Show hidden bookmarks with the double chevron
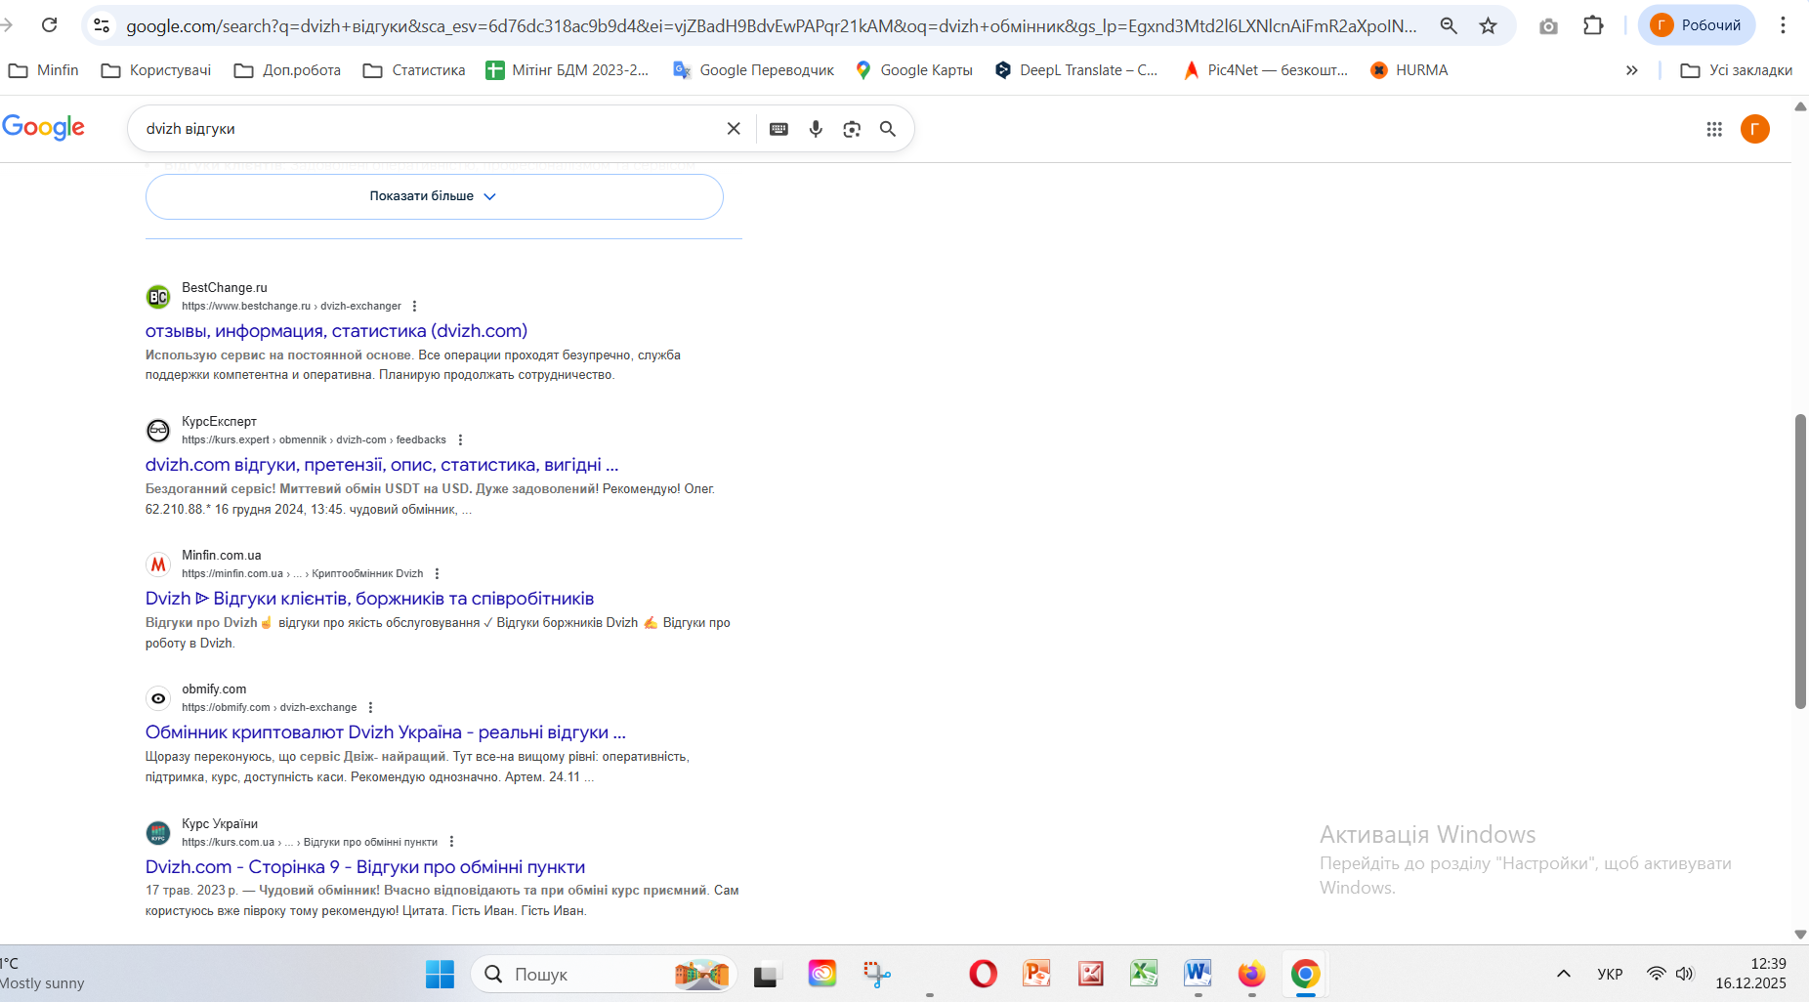The height and width of the screenshot is (1002, 1809). 1631,70
